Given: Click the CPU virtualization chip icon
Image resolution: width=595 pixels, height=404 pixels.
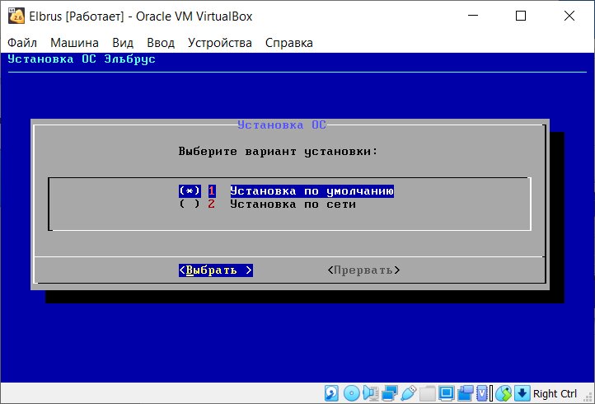Looking at the screenshot, I should [481, 393].
